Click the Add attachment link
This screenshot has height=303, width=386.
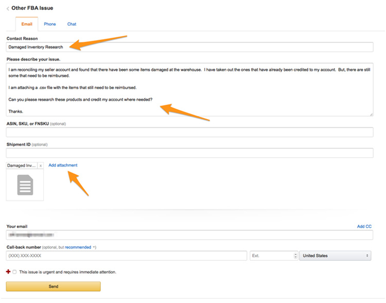pos(63,165)
